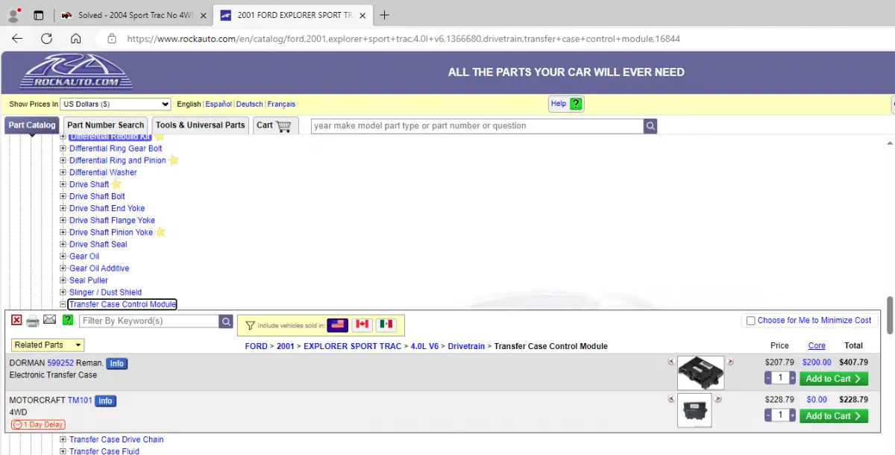
Task: Click the envelope email icon
Action: tap(50, 320)
